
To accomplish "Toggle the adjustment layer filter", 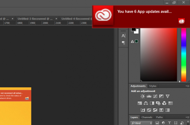I will click(163, 123).
